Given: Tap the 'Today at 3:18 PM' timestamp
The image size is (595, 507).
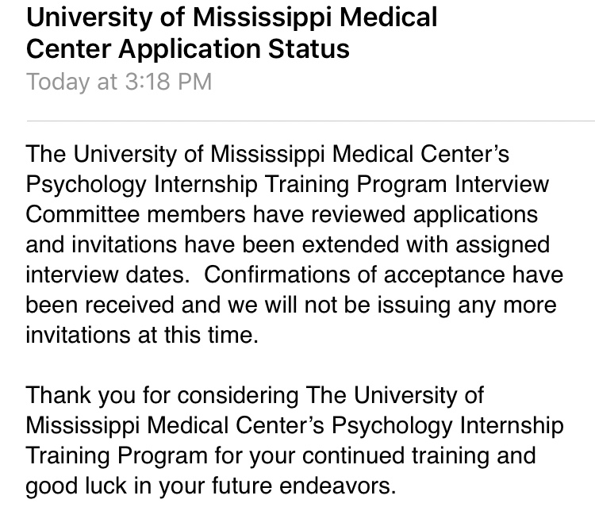Looking at the screenshot, I should coord(119,82).
